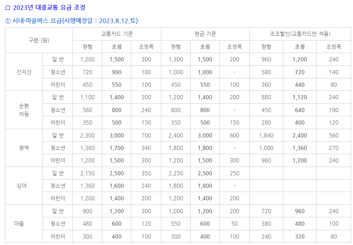Click the '순환 차등' row group label
353x245 pixels.
pyautogui.click(x=24, y=110)
